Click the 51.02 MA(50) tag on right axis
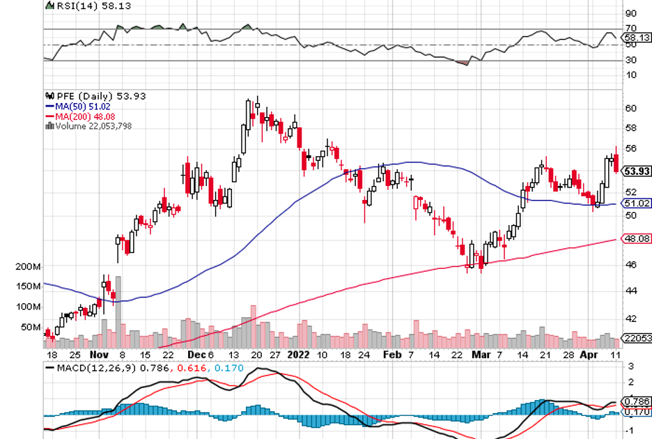The height and width of the screenshot is (439, 652). [635, 203]
